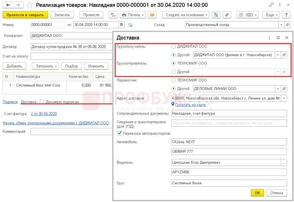
Task: Open the Доставка link
Action: [29, 102]
